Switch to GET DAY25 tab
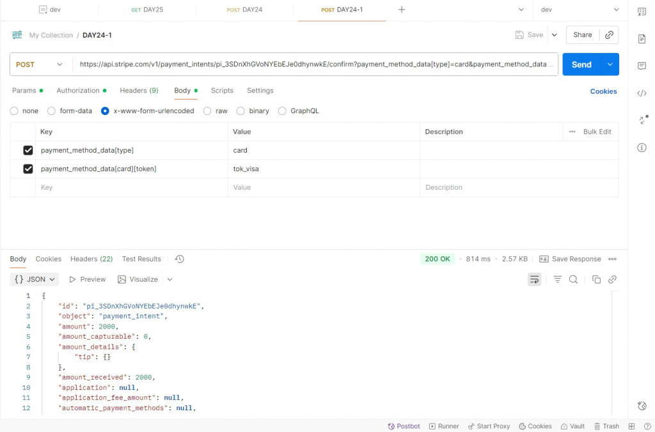 click(147, 10)
